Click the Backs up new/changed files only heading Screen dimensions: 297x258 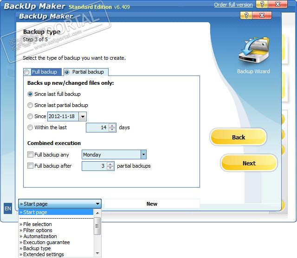(x=71, y=83)
